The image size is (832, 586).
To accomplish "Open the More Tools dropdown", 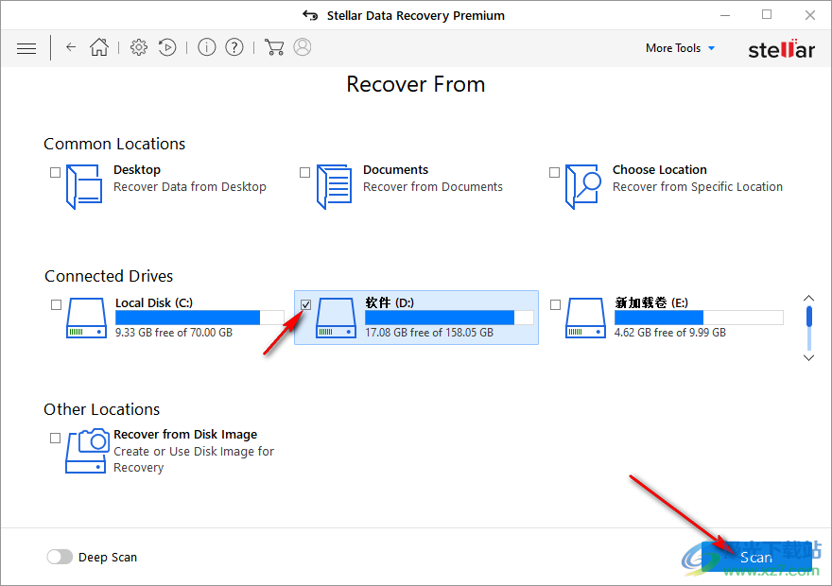I will [x=680, y=48].
